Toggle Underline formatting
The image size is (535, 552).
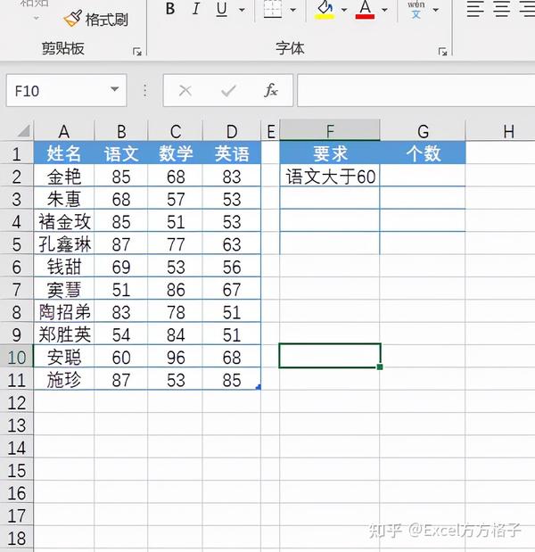pyautogui.click(x=221, y=9)
